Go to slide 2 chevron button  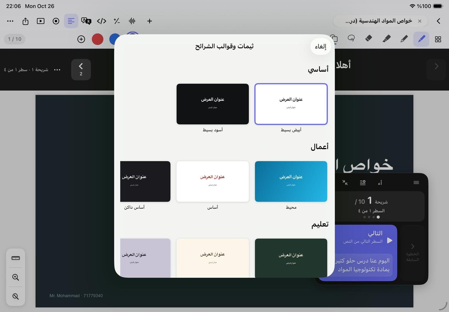(x=81, y=70)
